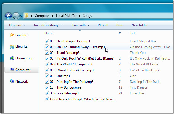Sort by the Title column header
The width and height of the screenshot is (174, 114).
tap(133, 33)
